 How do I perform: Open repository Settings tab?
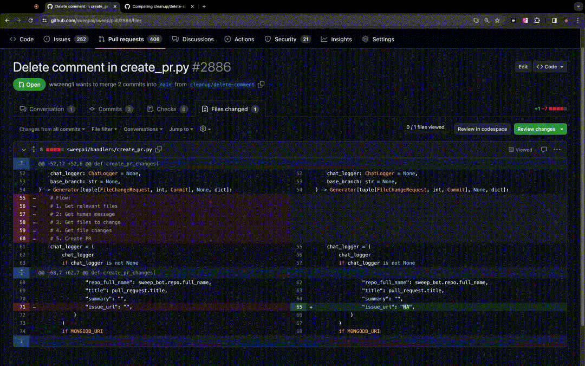(378, 39)
